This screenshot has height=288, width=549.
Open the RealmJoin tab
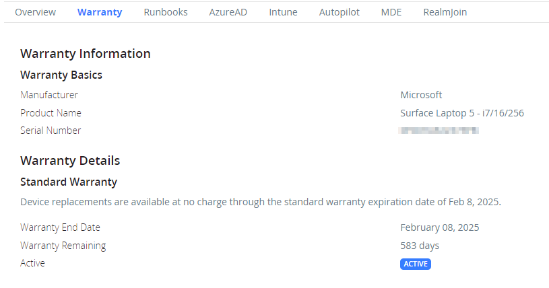(x=445, y=12)
